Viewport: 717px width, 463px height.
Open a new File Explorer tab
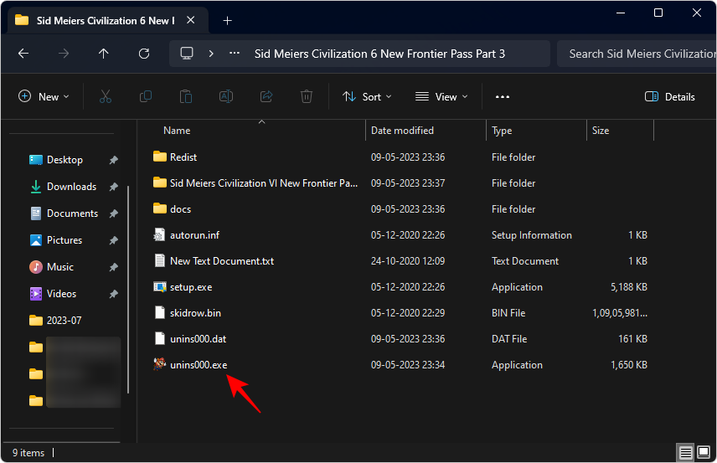(x=227, y=21)
